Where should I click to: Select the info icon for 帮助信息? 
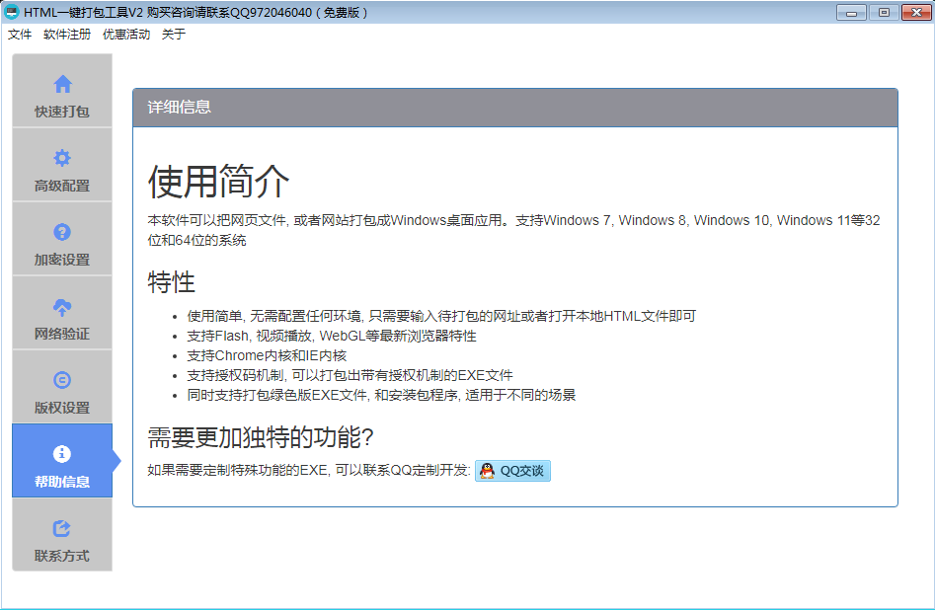62,454
